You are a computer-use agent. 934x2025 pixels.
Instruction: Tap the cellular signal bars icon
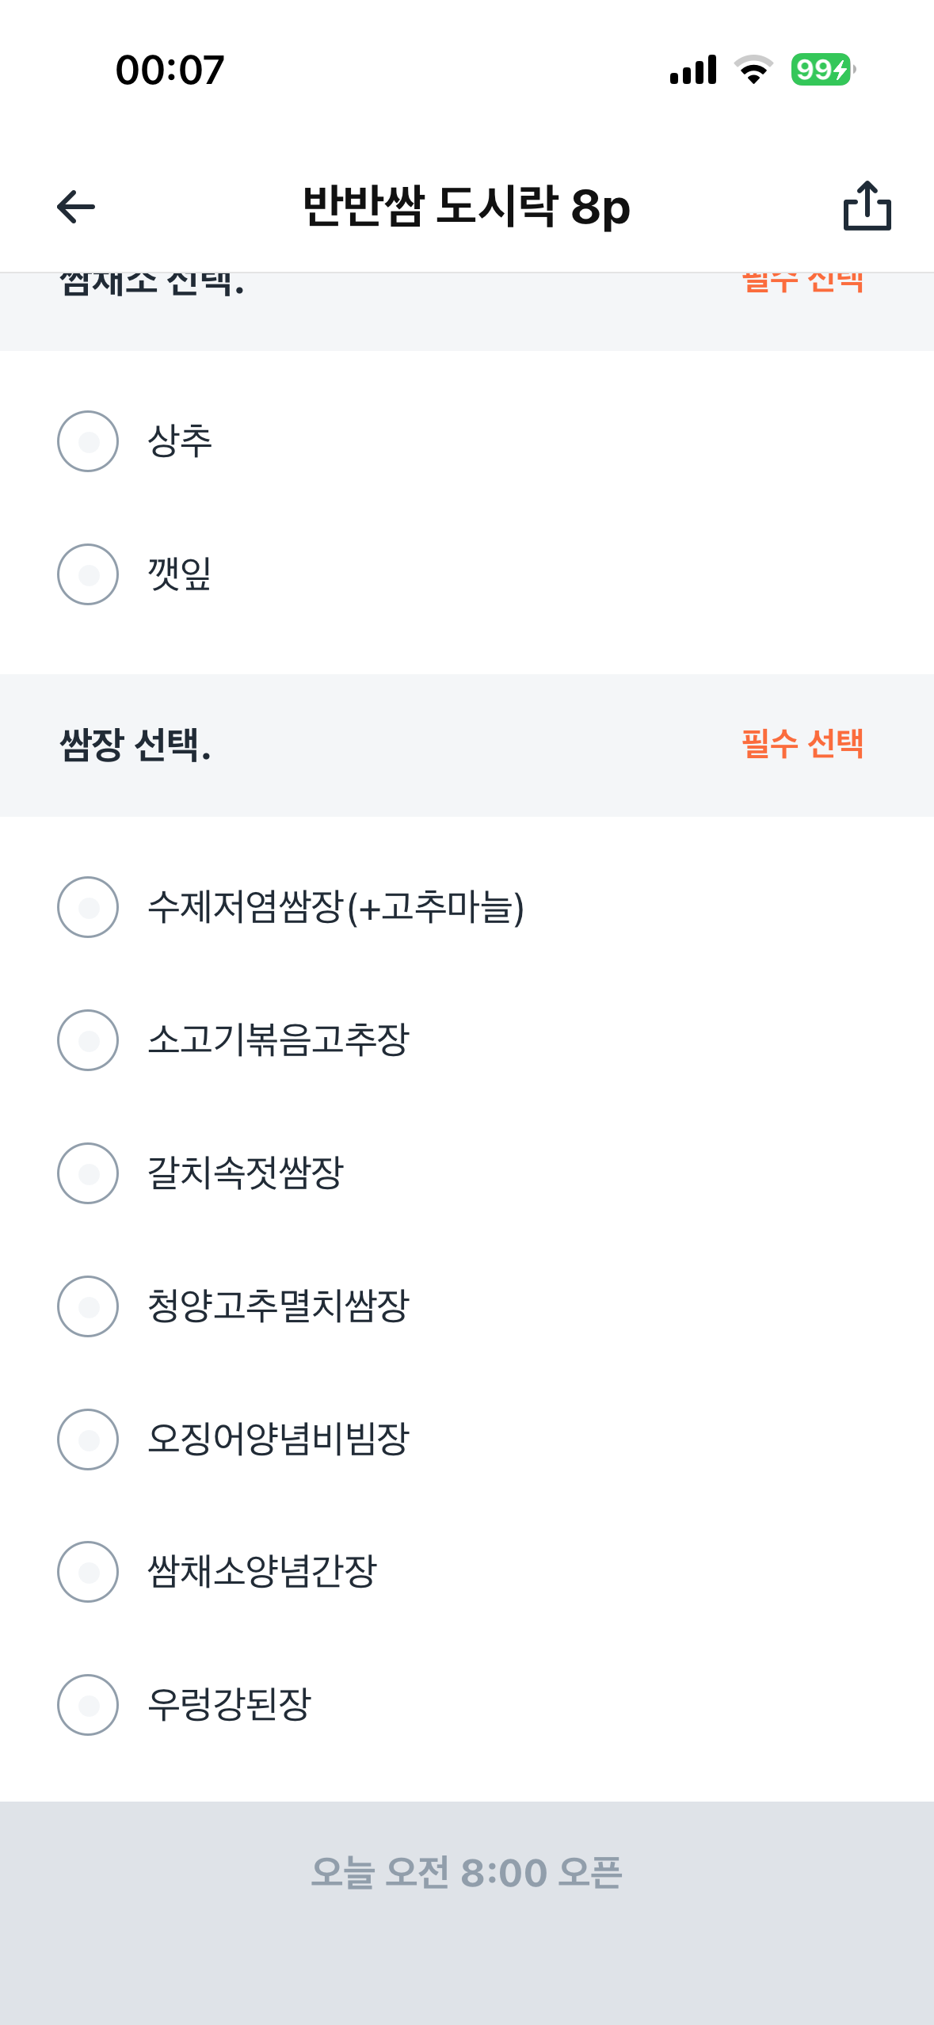pos(693,70)
